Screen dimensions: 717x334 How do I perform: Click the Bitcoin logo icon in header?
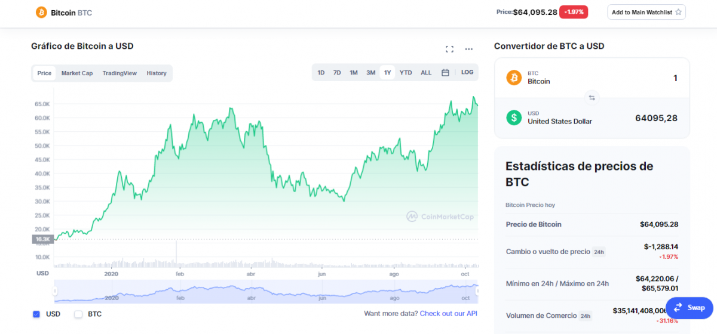point(41,12)
